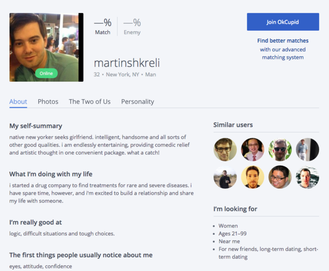The image size is (329, 271).
Task: Open The Two of Us tab
Action: coord(89,102)
